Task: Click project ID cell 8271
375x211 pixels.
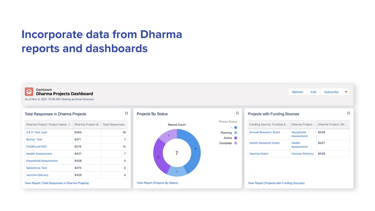Action: point(87,139)
